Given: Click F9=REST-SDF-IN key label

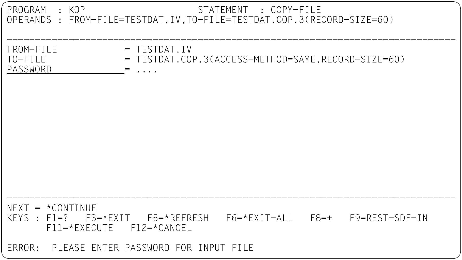Looking at the screenshot, I should 389,218.
